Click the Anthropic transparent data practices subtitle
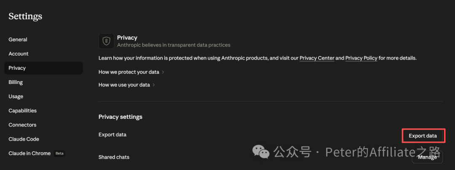 [x=174, y=45]
